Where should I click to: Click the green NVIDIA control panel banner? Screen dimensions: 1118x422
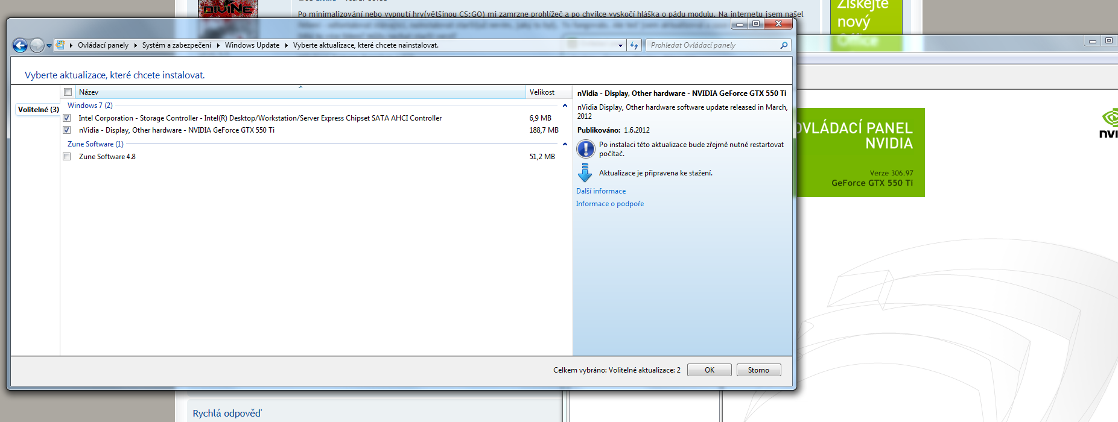coord(860,153)
